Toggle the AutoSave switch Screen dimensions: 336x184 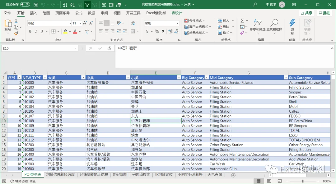(x=25, y=4)
